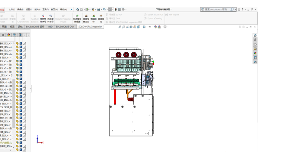Switch to the SOLIDWORKS CAM tab
283x152 pixels.
coord(65,27)
